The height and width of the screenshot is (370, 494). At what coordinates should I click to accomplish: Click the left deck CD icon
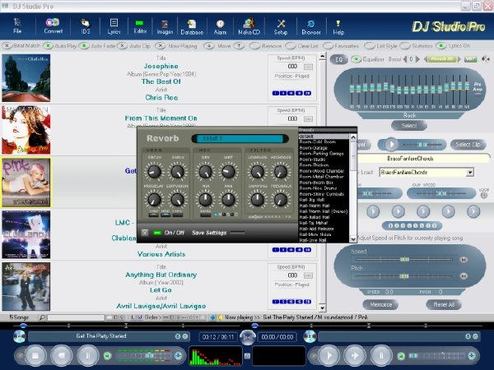tap(20, 336)
